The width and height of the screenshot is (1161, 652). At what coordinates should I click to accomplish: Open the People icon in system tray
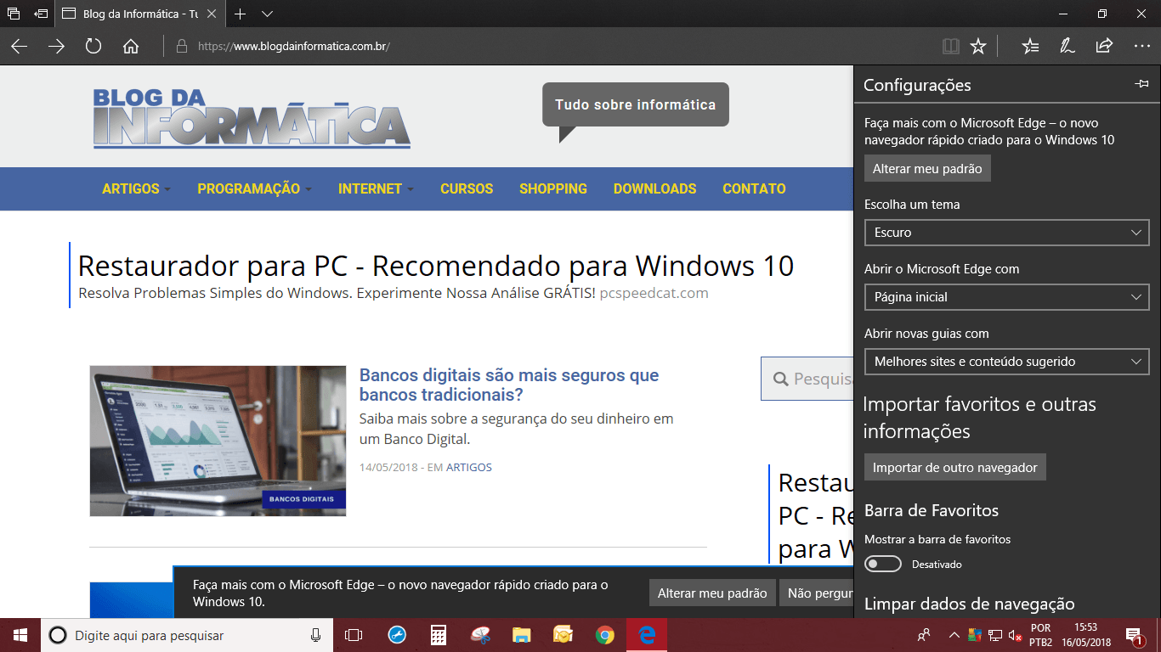coord(924,635)
